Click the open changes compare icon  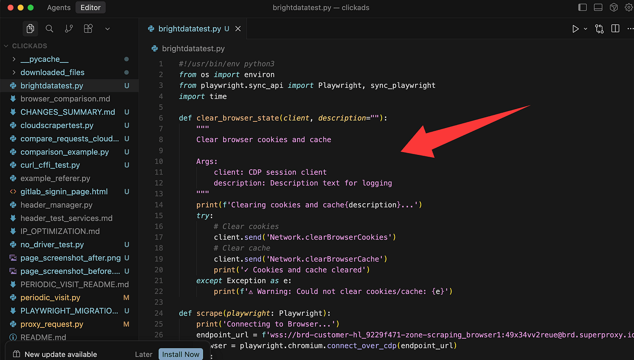coord(599,29)
